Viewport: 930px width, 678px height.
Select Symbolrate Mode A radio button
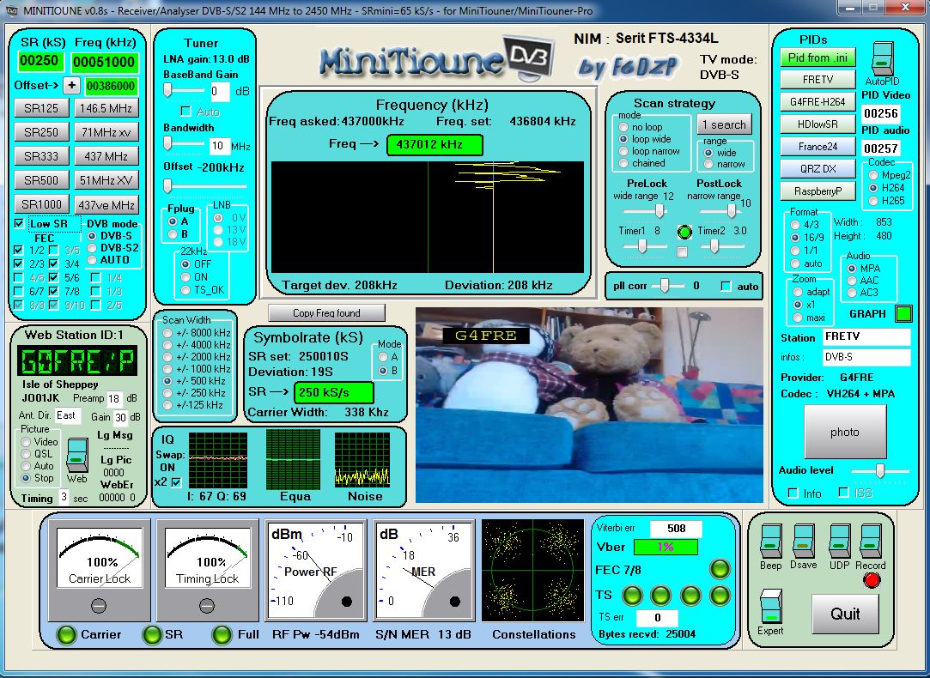pos(383,357)
